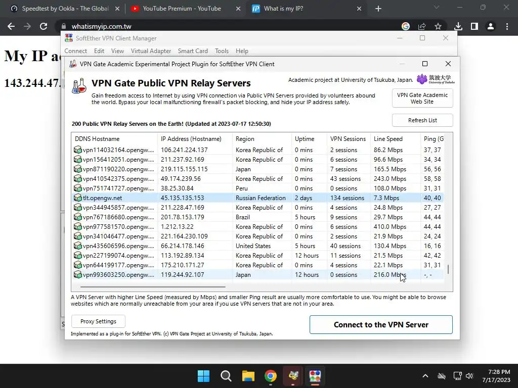Reload the whatismyip page

click(x=44, y=26)
